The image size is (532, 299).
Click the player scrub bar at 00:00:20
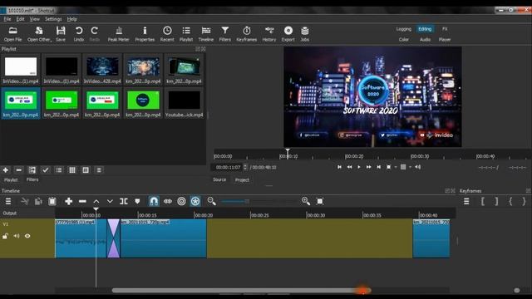346,156
